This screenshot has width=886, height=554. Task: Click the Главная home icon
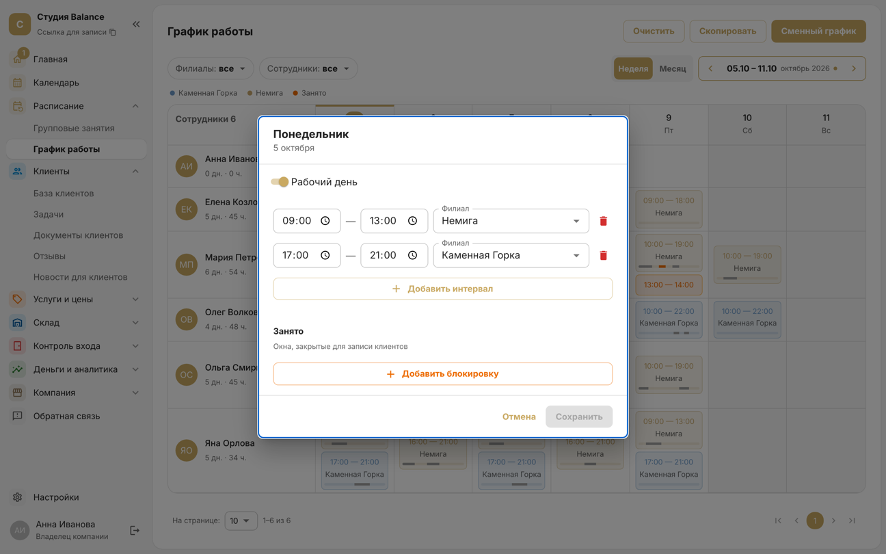18,60
